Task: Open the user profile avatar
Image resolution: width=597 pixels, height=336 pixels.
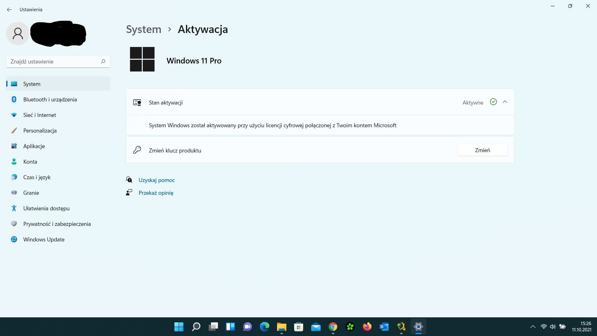Action: pos(18,33)
